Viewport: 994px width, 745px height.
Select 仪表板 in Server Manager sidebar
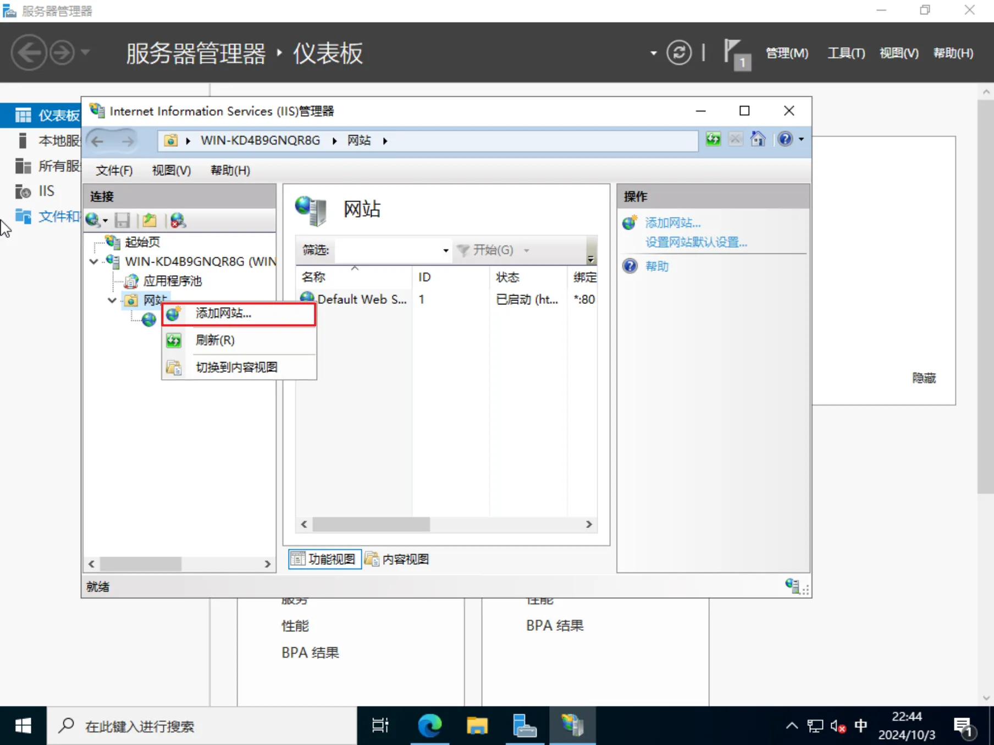41,115
